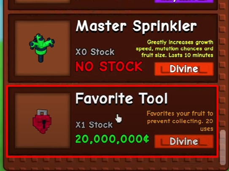The width and height of the screenshot is (229, 171).
Task: Click the partially visible shop card at top
Action: (113, 5)
